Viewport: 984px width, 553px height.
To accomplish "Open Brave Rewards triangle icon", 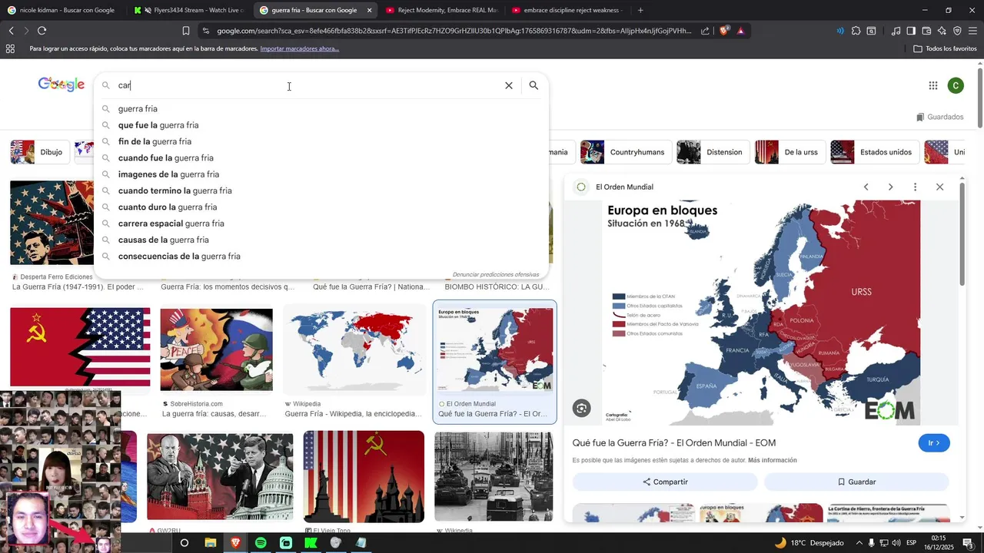I will (740, 31).
